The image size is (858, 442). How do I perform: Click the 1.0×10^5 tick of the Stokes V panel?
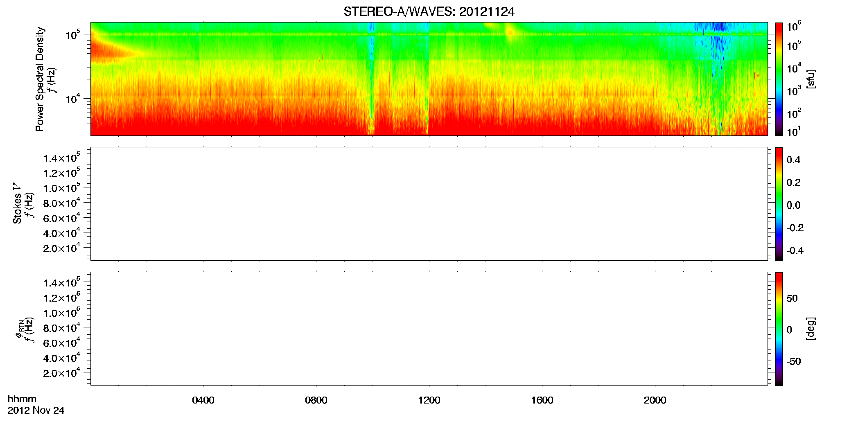point(62,187)
